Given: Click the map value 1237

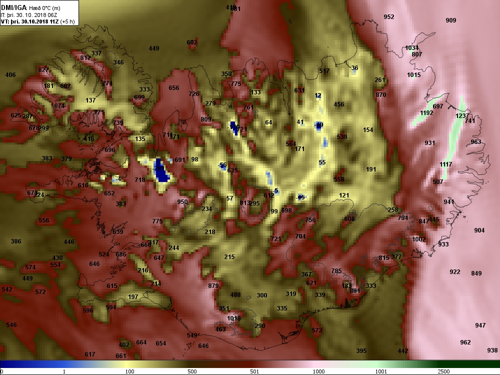Looking at the screenshot, I should pyautogui.click(x=462, y=116).
